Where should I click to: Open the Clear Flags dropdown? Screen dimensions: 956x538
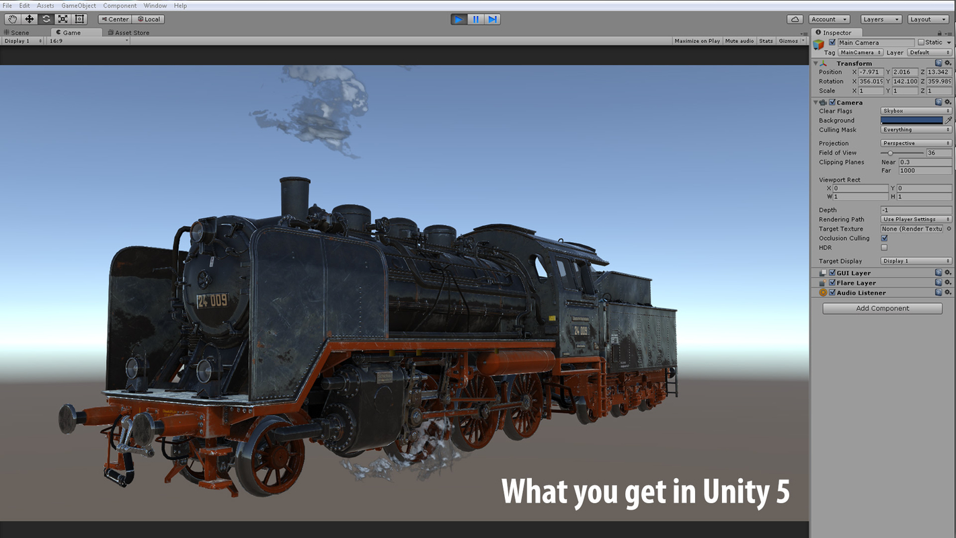[x=916, y=110]
